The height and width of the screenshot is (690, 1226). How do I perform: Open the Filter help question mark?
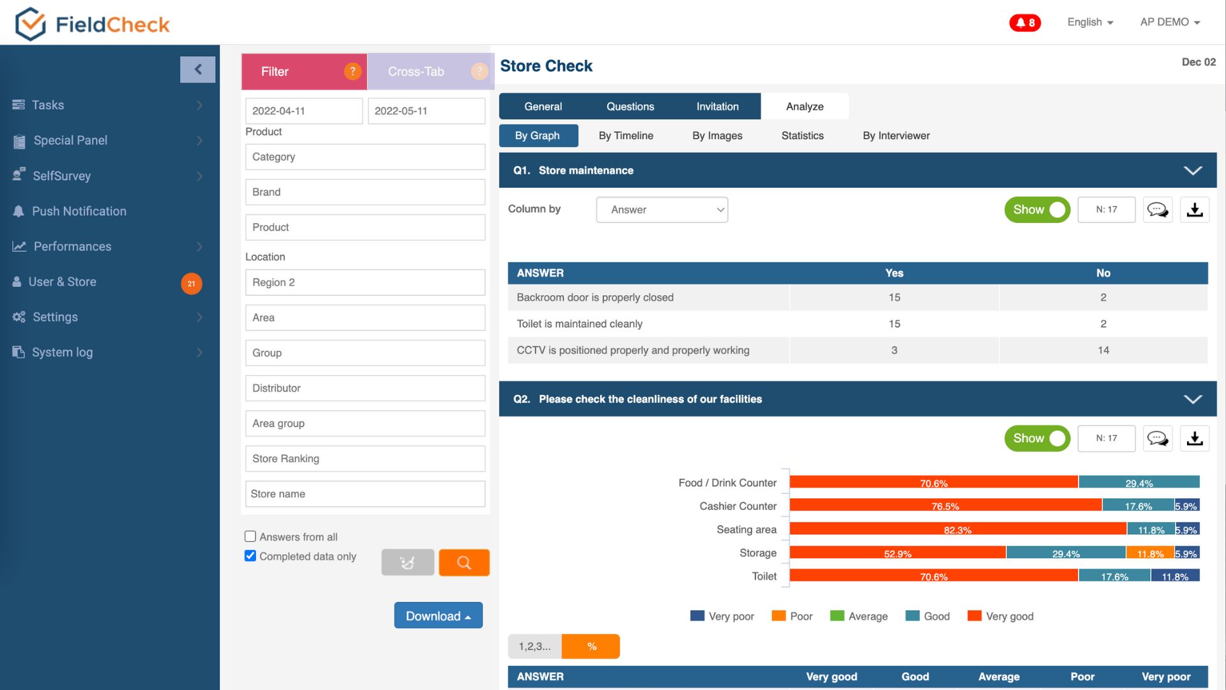pos(352,72)
